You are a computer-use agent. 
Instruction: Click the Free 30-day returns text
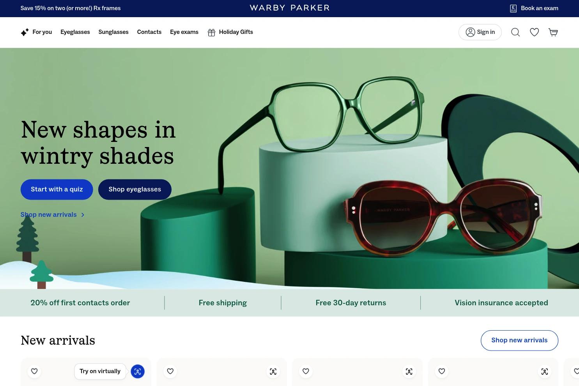[x=351, y=303]
